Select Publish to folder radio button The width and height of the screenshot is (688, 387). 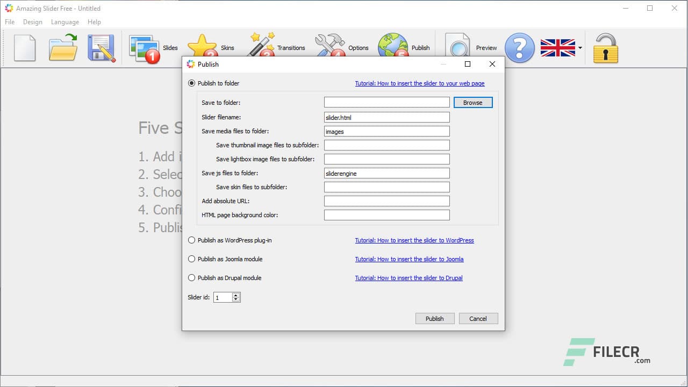192,83
